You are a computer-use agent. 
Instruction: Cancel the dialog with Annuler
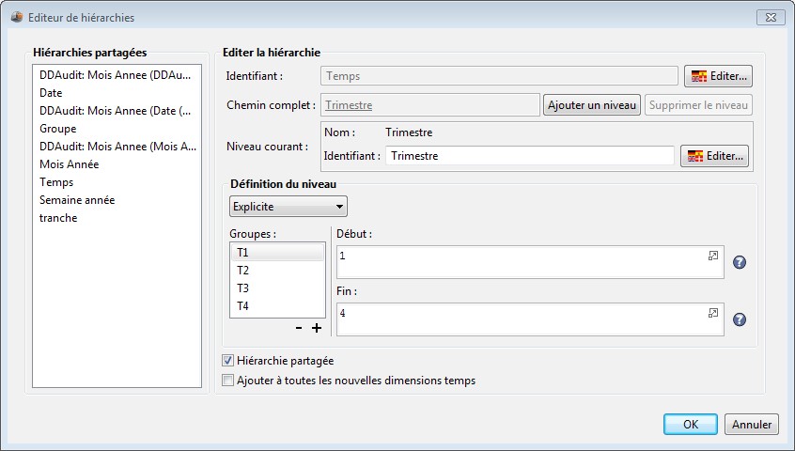pyautogui.click(x=751, y=425)
